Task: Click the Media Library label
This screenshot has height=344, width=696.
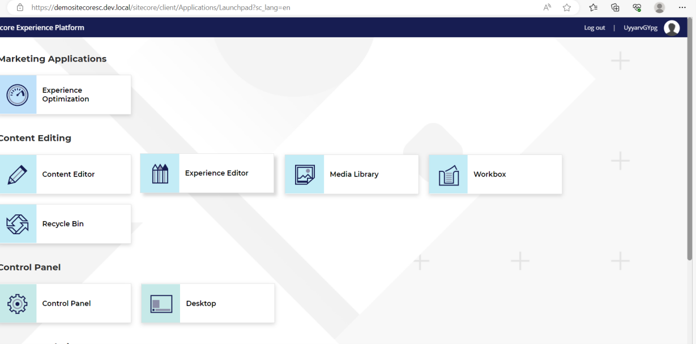Action: coord(354,174)
